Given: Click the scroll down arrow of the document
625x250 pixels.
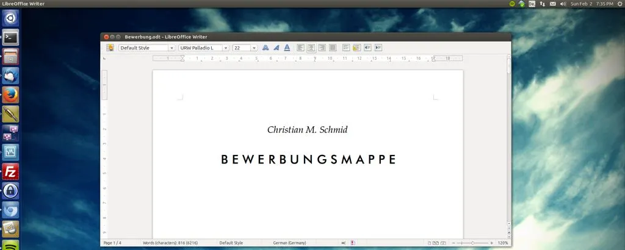Looking at the screenshot, I should [508, 224].
